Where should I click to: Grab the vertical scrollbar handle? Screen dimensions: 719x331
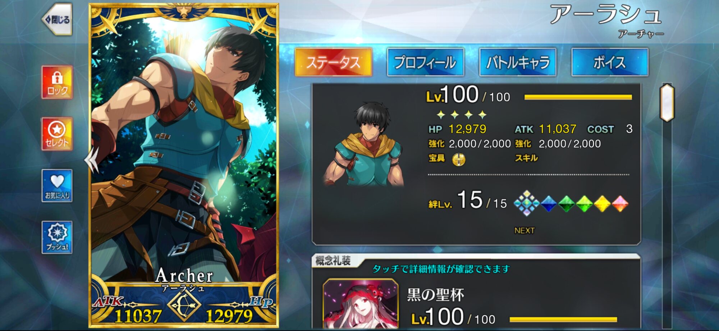667,103
